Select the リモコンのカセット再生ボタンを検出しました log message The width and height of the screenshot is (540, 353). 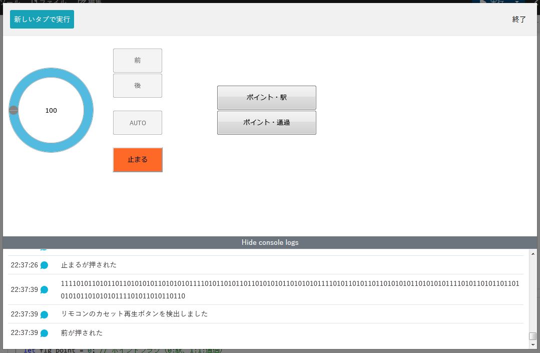(x=134, y=314)
